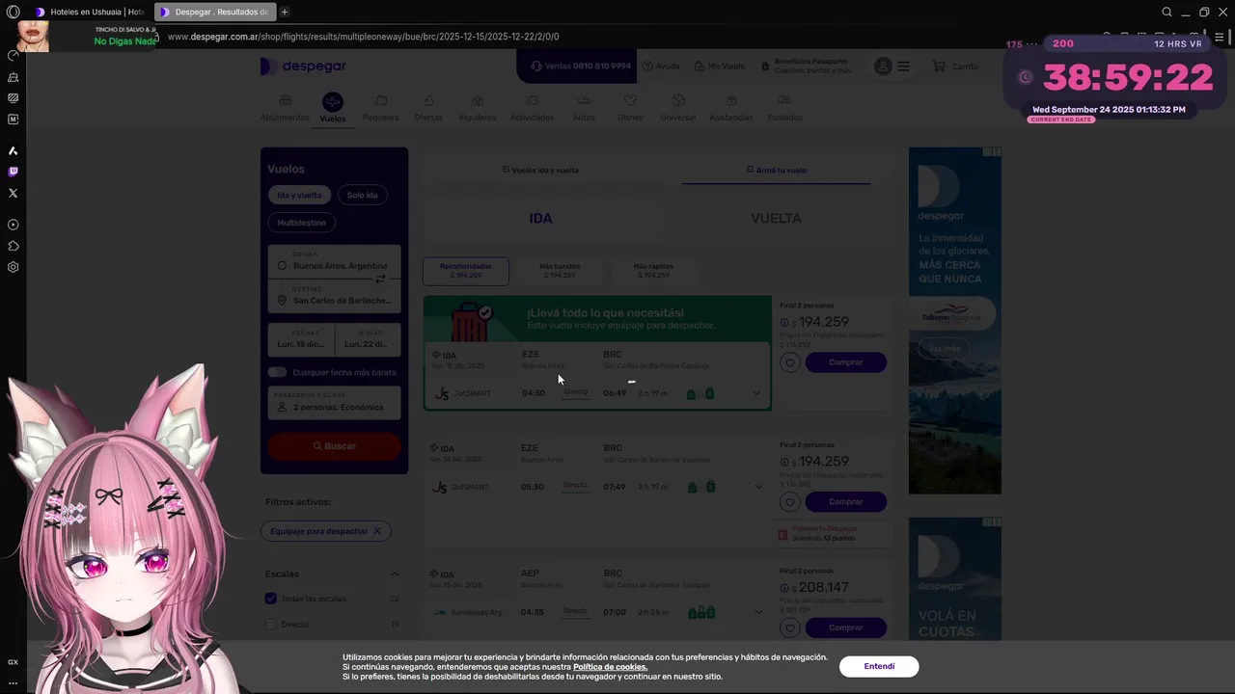Sort by Recomendados

point(466,271)
